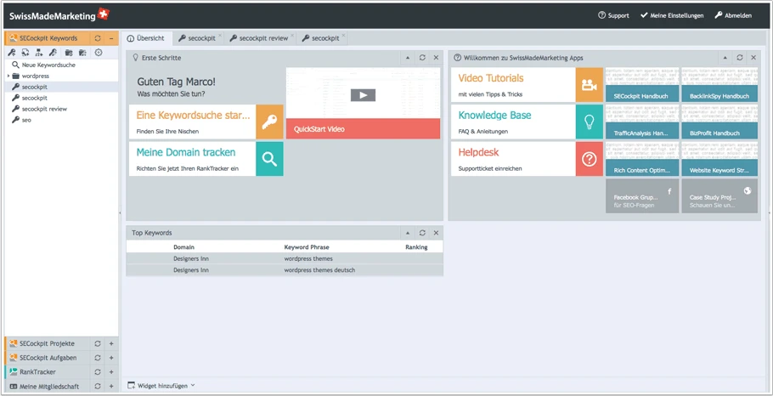The image size is (773, 396).
Task: Open the Widget hinzufügen dropdown
Action: tap(161, 386)
